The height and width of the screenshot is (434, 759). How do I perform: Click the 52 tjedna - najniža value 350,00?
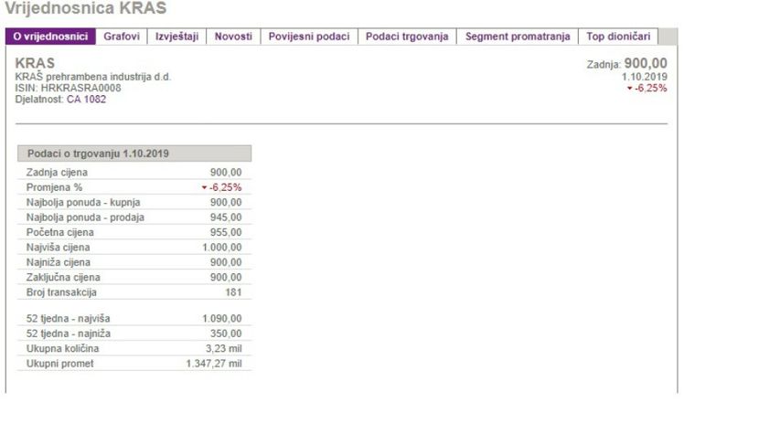click(226, 333)
